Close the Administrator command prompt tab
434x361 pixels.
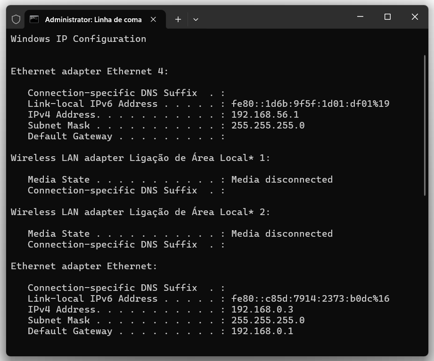(153, 19)
